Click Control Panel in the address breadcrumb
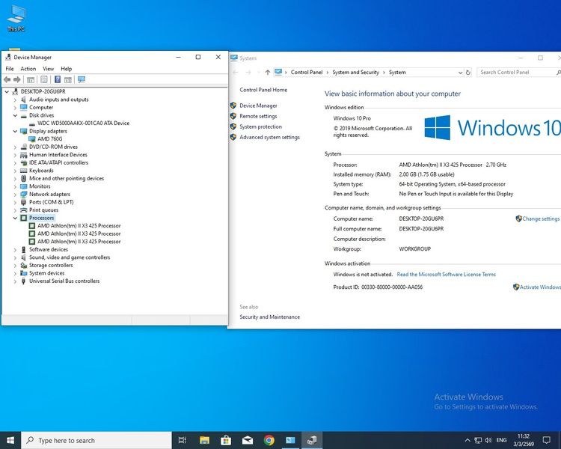Image resolution: width=561 pixels, height=449 pixels. click(307, 73)
